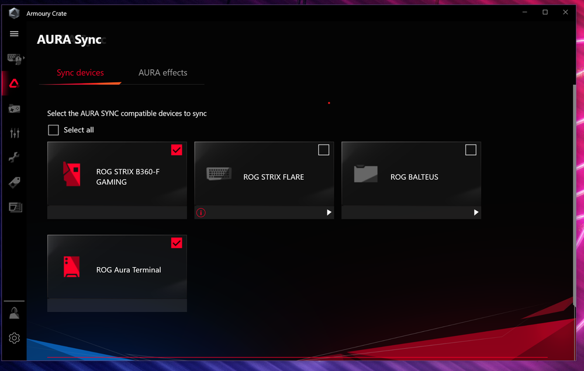Click the Select all label text
Image resolution: width=584 pixels, height=371 pixels.
coord(78,129)
